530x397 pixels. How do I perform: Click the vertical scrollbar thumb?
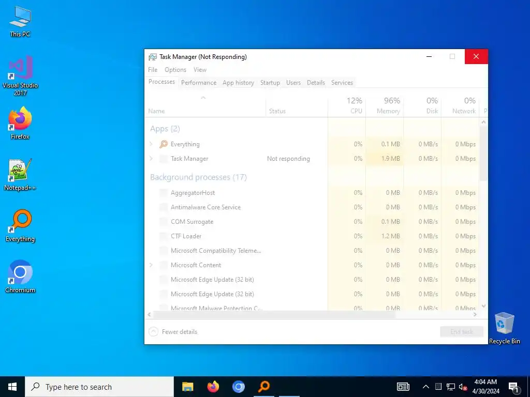coord(484,154)
